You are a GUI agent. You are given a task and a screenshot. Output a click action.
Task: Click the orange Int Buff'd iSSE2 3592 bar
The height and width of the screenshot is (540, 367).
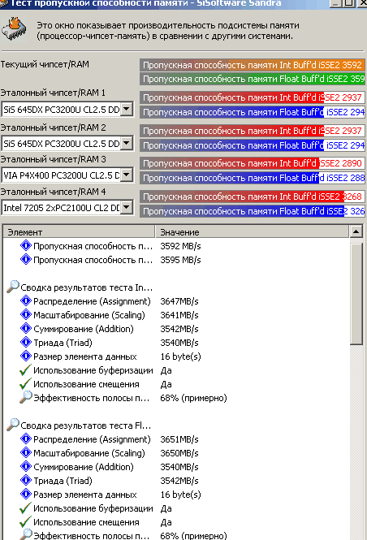point(252,65)
